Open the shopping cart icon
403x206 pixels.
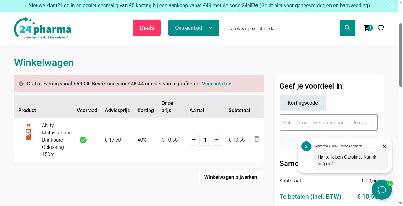pos(368,28)
